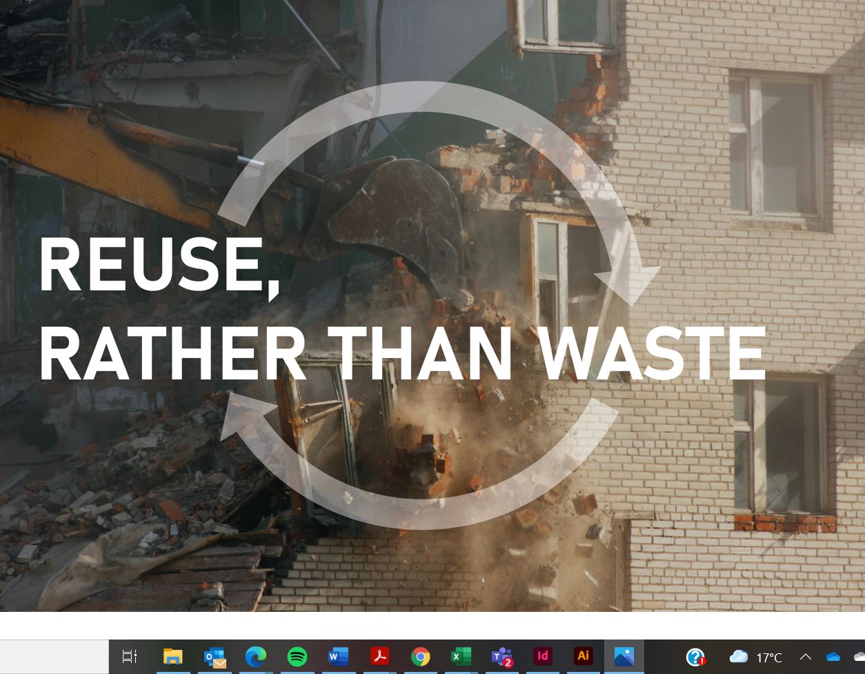Open Adobe Illustrator from the taskbar
865x674 pixels.
pyautogui.click(x=584, y=656)
